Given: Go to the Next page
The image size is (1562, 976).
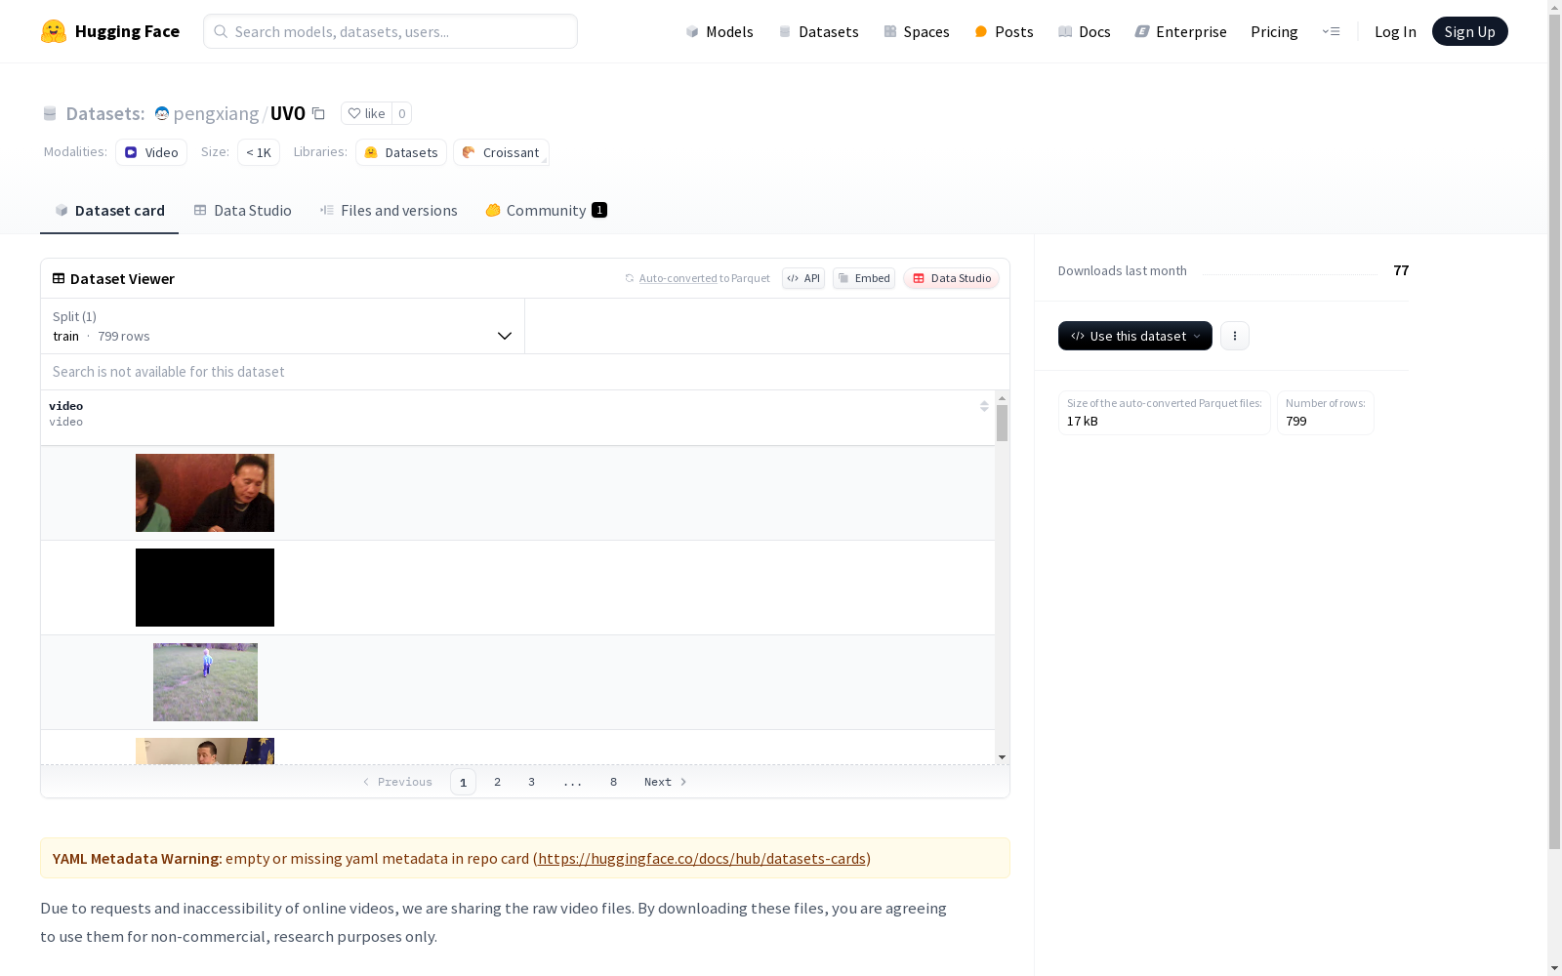Looking at the screenshot, I should coord(666,782).
